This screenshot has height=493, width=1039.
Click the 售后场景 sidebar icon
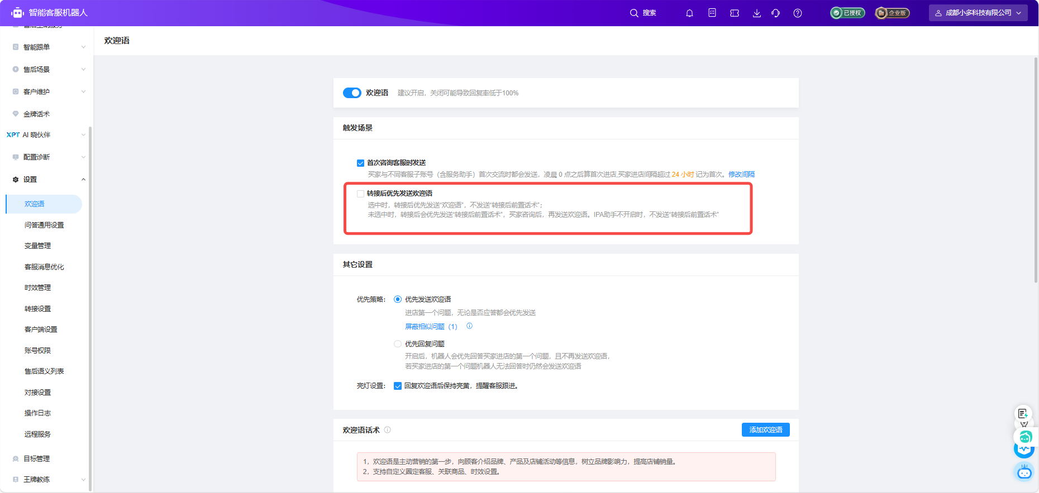pyautogui.click(x=16, y=69)
